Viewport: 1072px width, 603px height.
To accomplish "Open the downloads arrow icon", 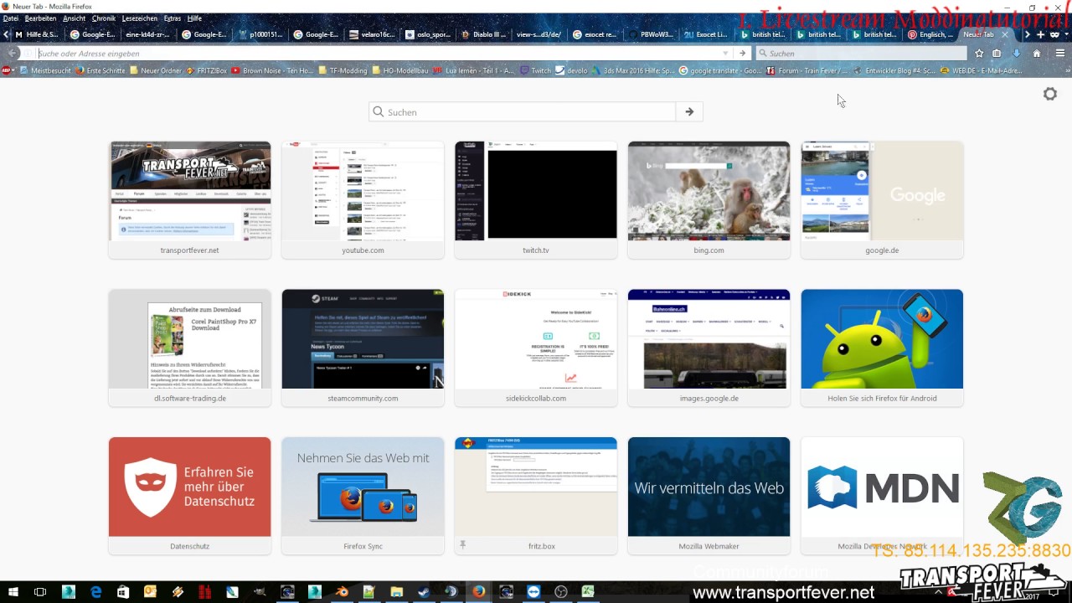I will coord(1016,53).
